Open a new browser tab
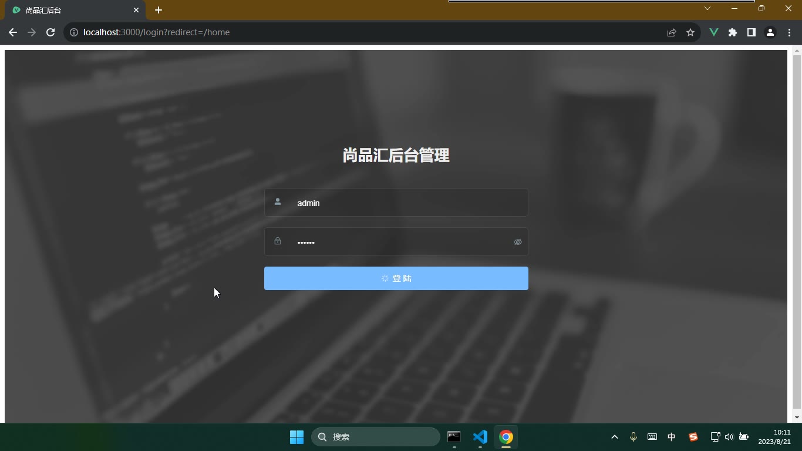Image resolution: width=802 pixels, height=451 pixels. (x=159, y=10)
